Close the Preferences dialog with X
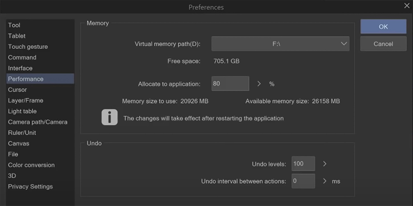This screenshot has width=413, height=206. click(x=406, y=5)
